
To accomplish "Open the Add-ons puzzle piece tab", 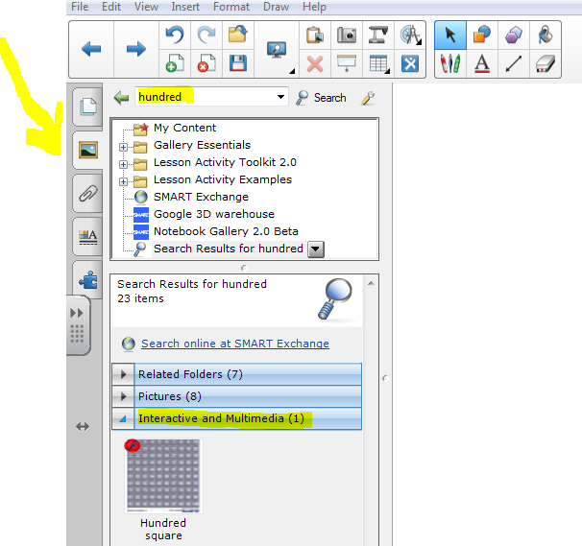I will tap(88, 279).
